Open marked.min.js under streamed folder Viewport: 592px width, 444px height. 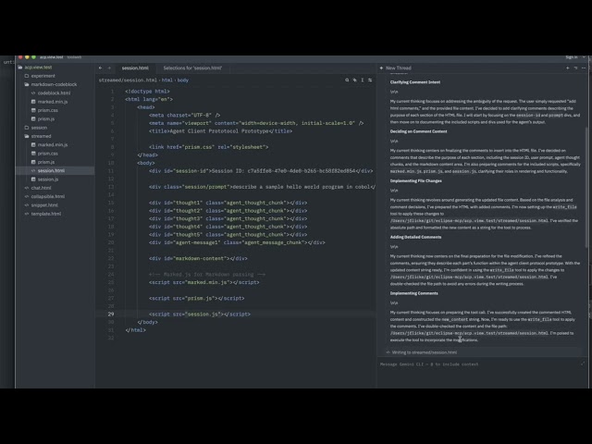(53, 144)
